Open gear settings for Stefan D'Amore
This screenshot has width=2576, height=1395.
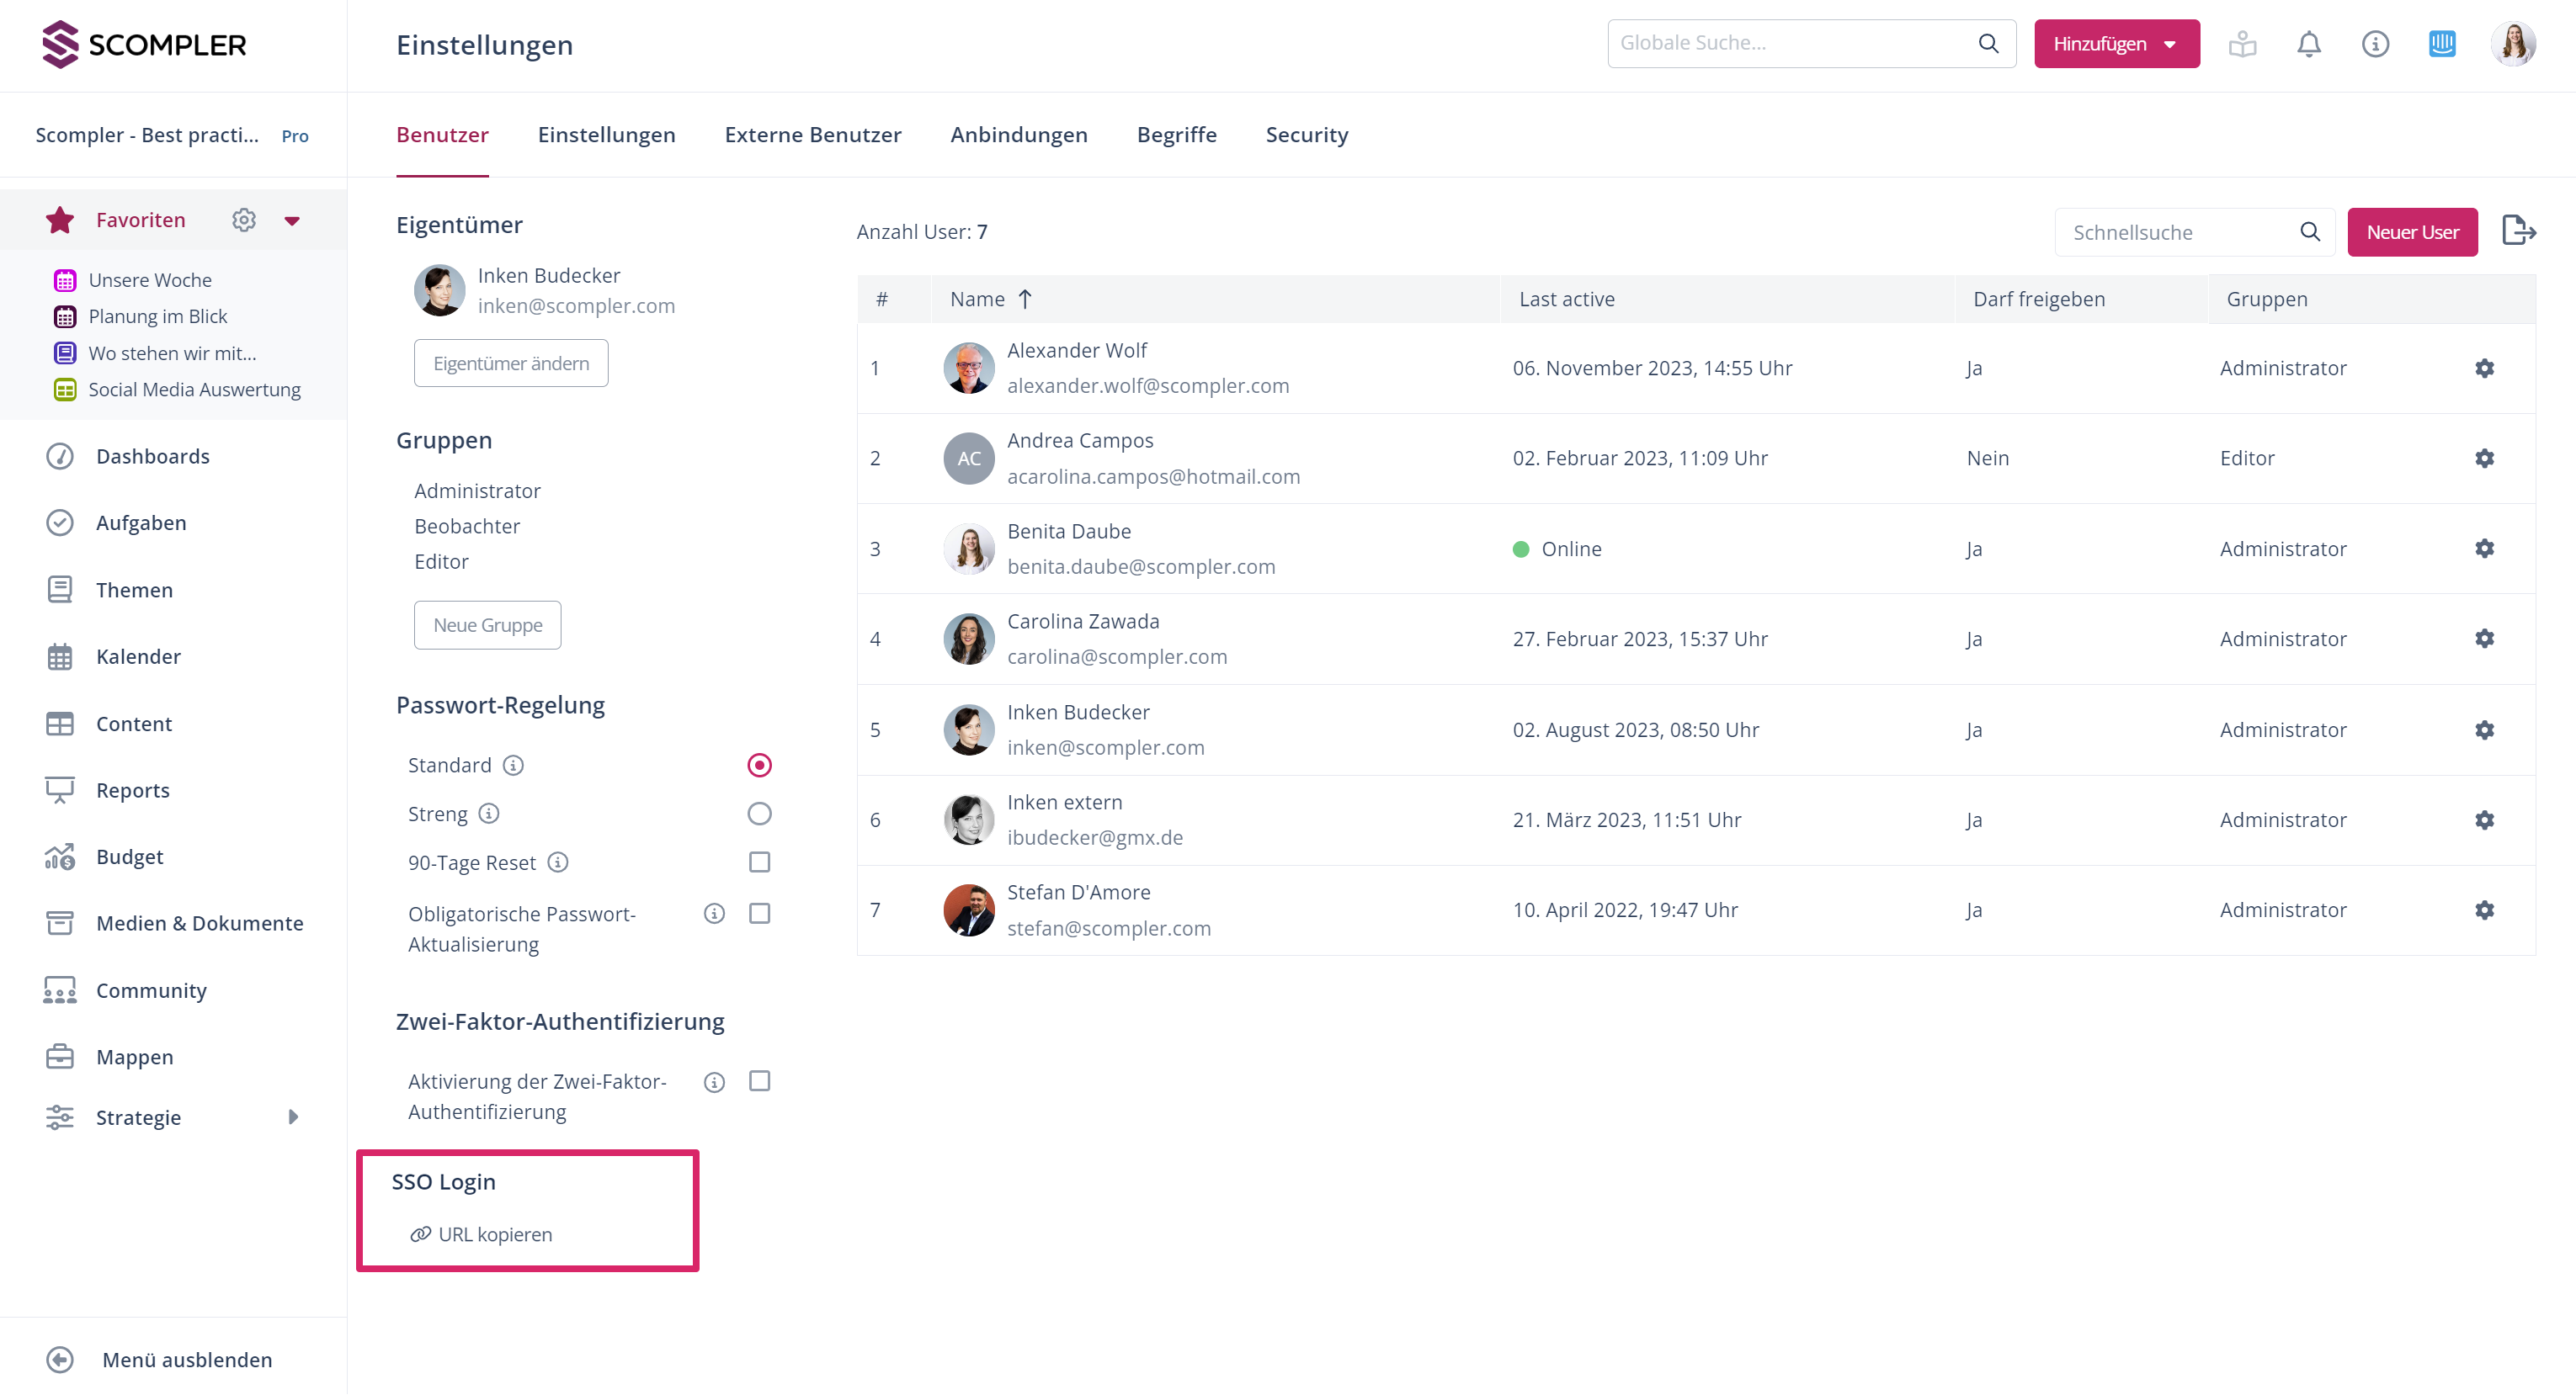[2484, 910]
